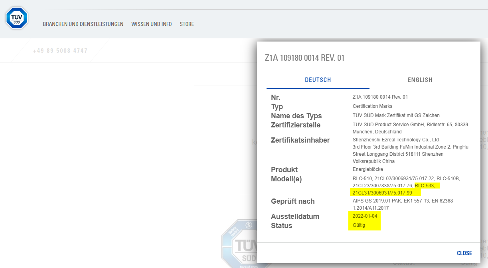Open Branchen und Dienstleistungen menu

click(x=83, y=24)
